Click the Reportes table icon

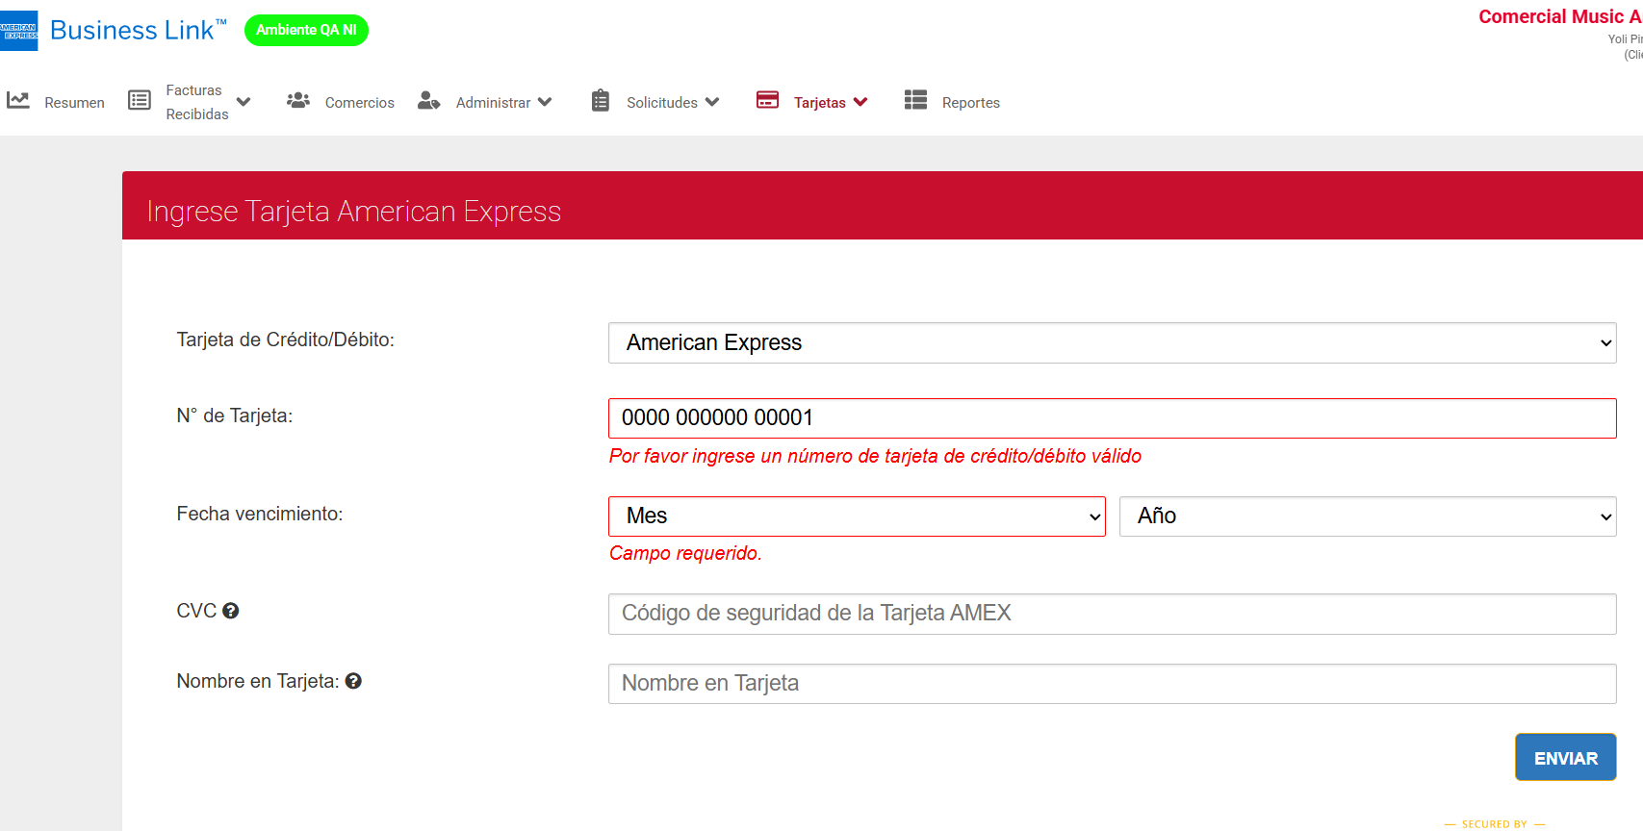click(x=915, y=100)
